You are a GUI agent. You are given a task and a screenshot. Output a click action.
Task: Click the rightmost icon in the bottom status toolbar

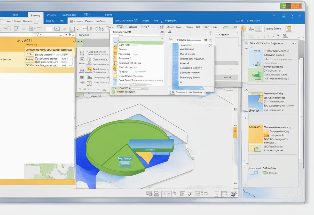click(x=233, y=194)
